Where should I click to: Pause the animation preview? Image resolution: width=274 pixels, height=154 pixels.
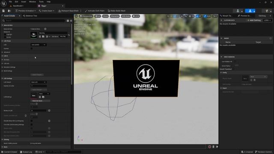(213, 147)
